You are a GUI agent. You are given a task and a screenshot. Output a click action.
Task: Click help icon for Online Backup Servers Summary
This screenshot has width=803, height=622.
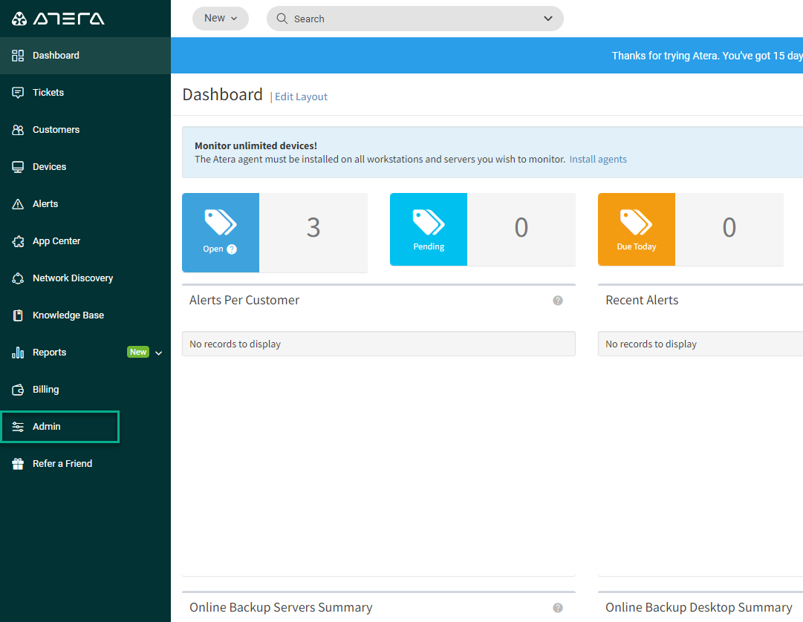coord(558,608)
